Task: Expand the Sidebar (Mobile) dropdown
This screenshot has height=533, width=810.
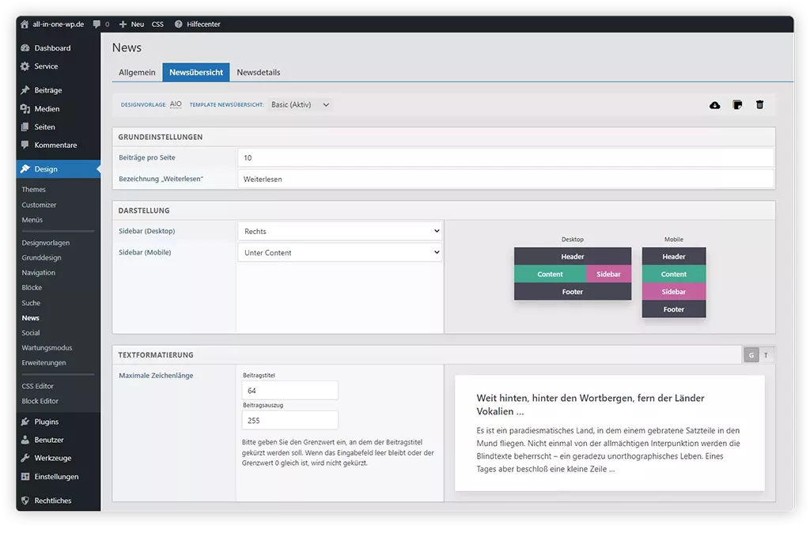Action: click(x=339, y=253)
